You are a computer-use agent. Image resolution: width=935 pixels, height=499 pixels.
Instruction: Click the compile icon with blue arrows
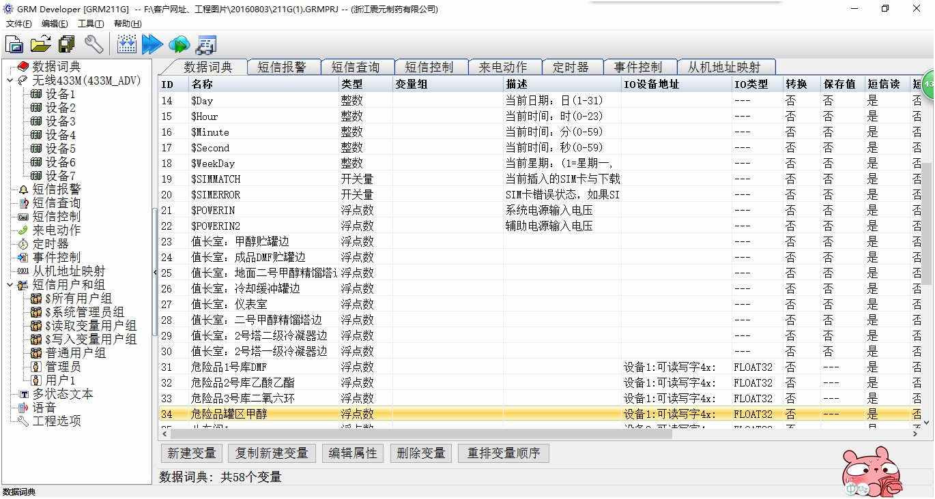[x=126, y=44]
